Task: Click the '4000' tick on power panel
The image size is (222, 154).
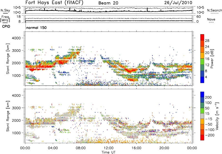Action: pyautogui.click(x=16, y=38)
